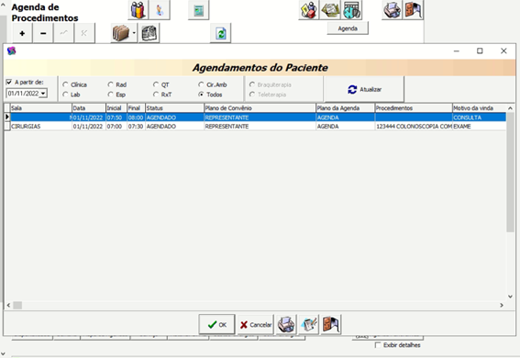Click the printer icon in top toolbar
Viewport: 520px width, 358px height.
392,9
